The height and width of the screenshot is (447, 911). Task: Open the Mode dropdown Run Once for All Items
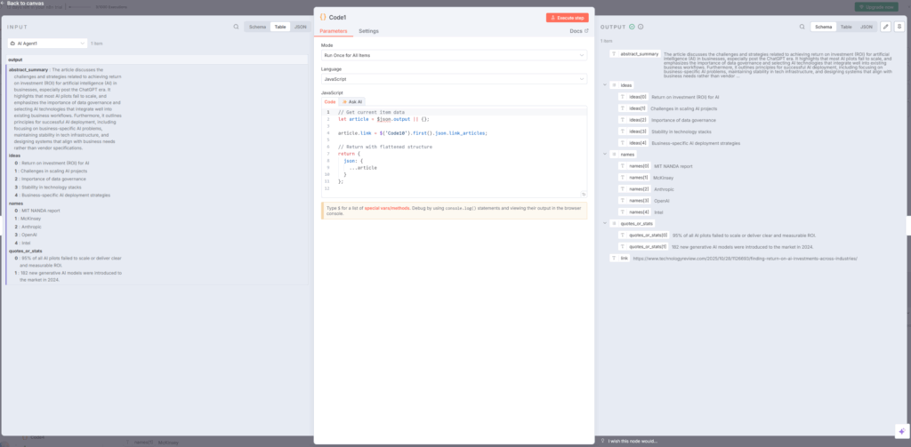(454, 55)
